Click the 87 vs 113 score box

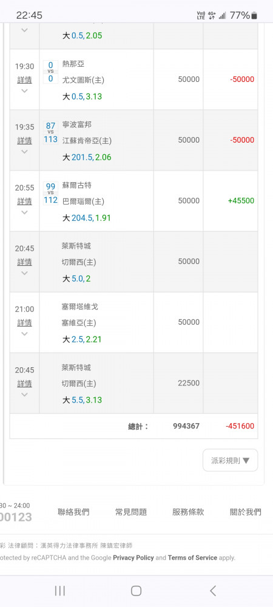pyautogui.click(x=50, y=132)
